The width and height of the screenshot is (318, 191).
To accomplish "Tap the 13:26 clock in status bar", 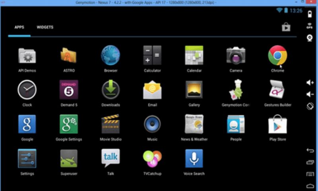I will [296, 11].
